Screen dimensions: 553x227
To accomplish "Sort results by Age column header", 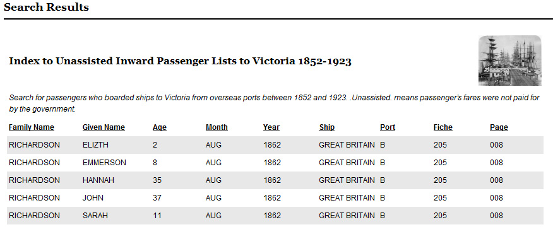I will click(x=160, y=127).
